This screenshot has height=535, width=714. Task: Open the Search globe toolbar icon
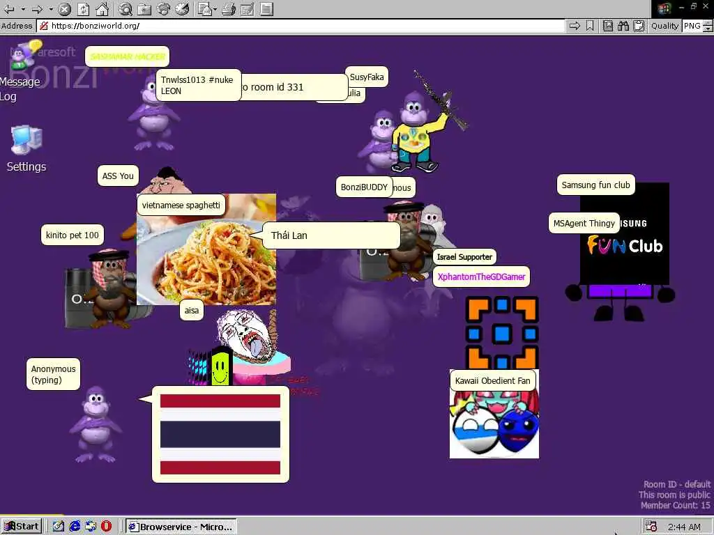tap(126, 8)
